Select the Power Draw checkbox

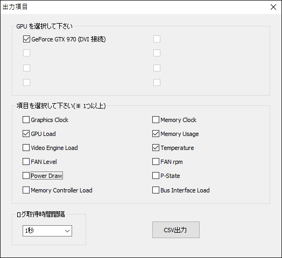(26, 176)
